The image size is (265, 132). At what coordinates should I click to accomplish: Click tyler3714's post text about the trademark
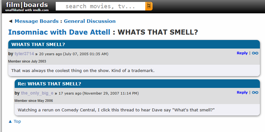pyautogui.click(x=83, y=70)
